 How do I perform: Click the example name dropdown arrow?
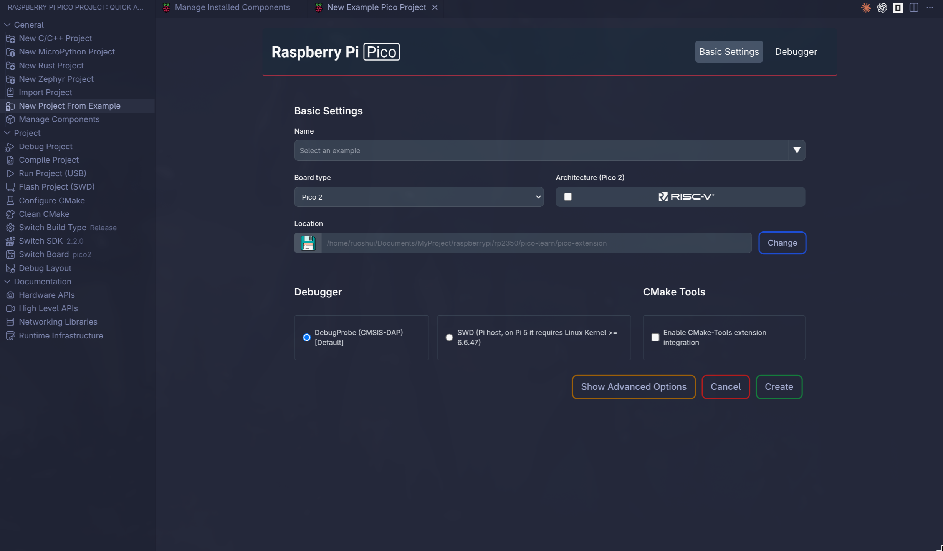click(797, 150)
